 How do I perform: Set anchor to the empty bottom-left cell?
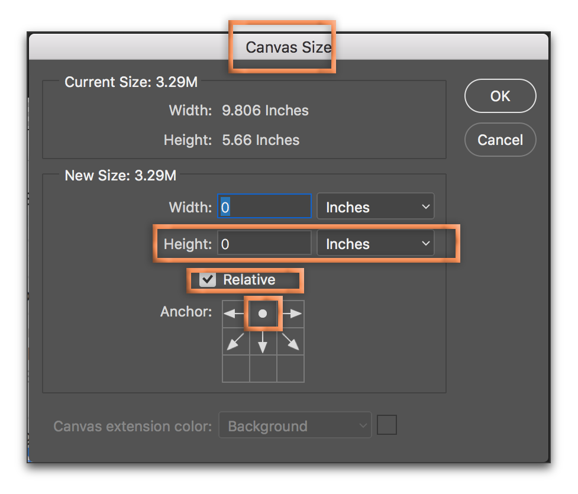coord(235,369)
